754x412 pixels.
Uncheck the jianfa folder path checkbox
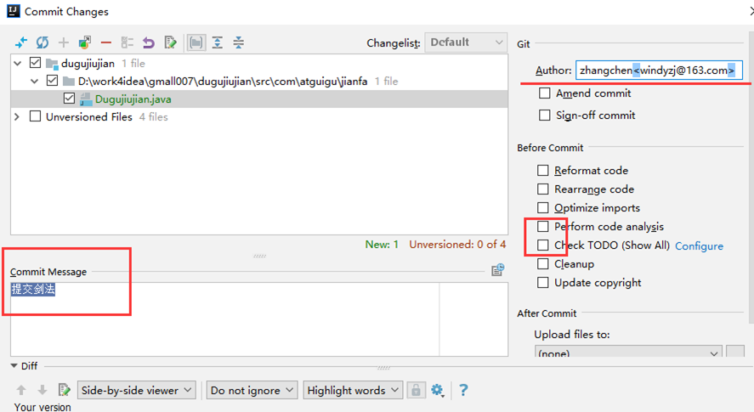point(53,81)
